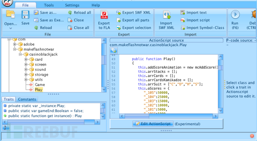Expand the adobe package node
Image resolution: width=257 pixels, height=141 pixels.
(x=15, y=44)
